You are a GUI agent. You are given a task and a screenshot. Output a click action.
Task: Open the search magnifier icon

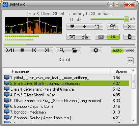pos(62,50)
